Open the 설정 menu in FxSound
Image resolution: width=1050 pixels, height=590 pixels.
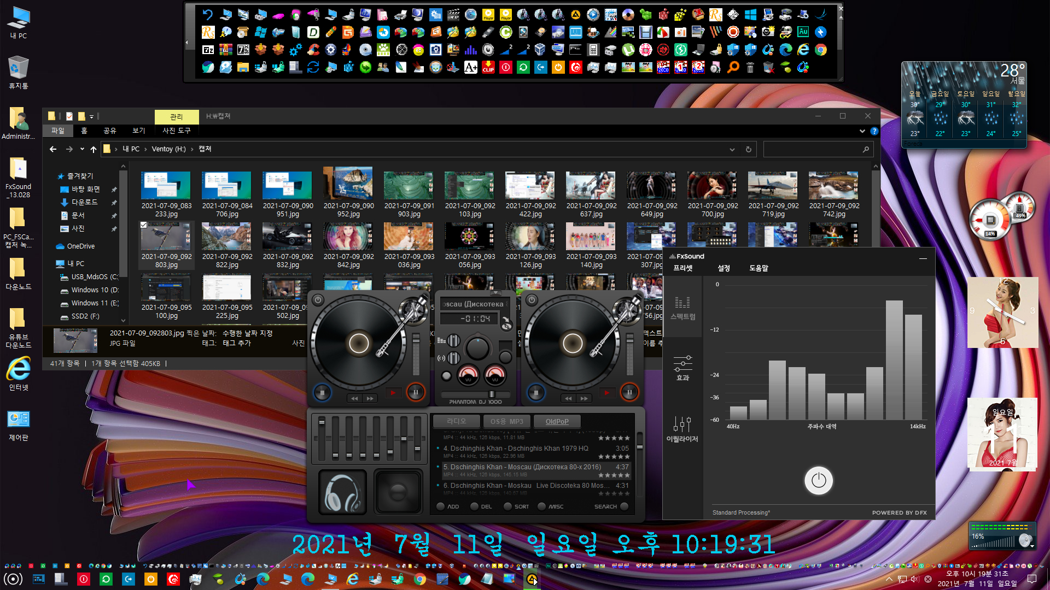click(724, 268)
